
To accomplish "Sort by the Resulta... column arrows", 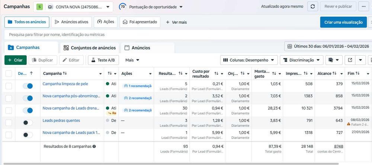I will (180, 73).
